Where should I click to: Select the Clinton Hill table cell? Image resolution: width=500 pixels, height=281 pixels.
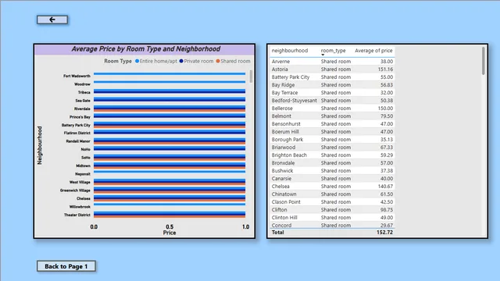pyautogui.click(x=284, y=218)
